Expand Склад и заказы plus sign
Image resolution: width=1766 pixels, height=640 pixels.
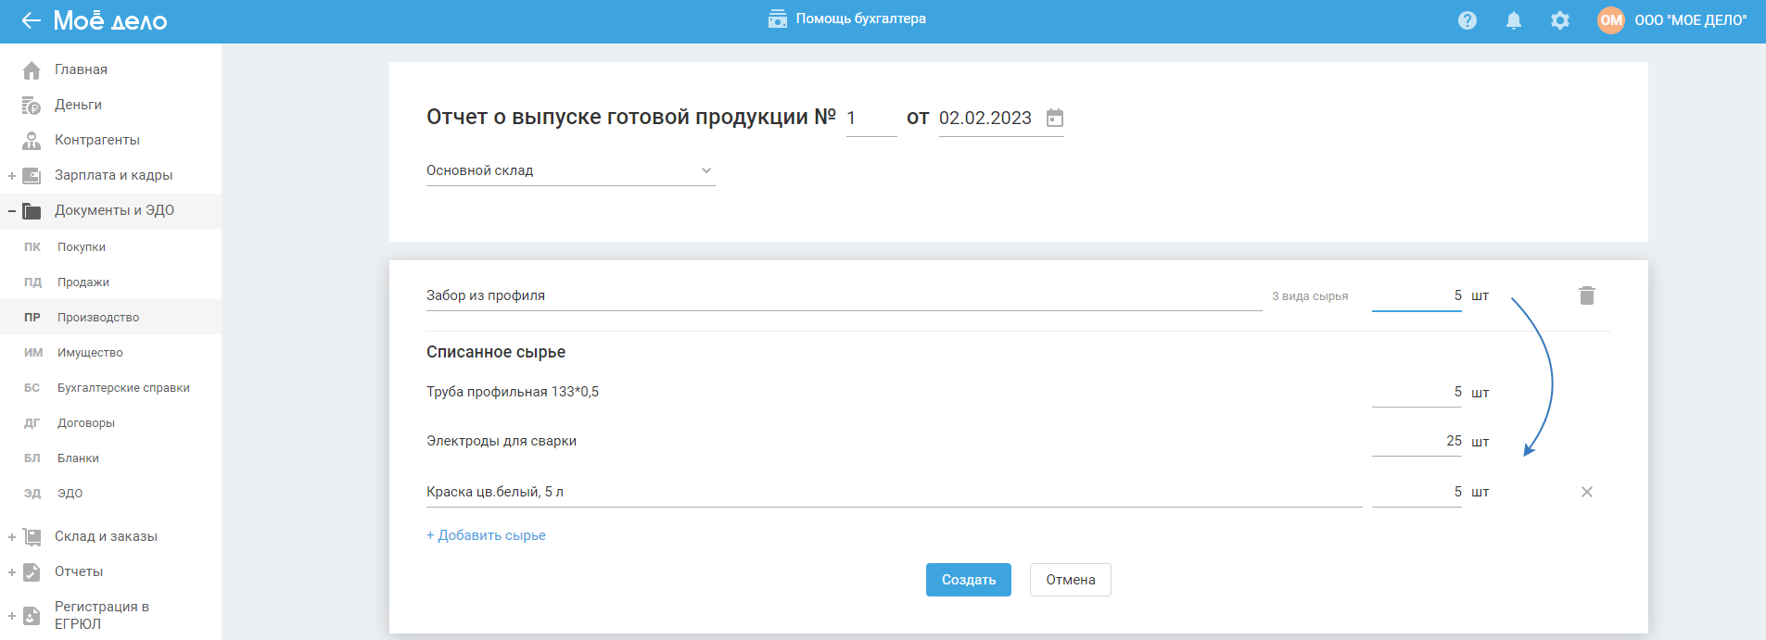pyautogui.click(x=12, y=537)
